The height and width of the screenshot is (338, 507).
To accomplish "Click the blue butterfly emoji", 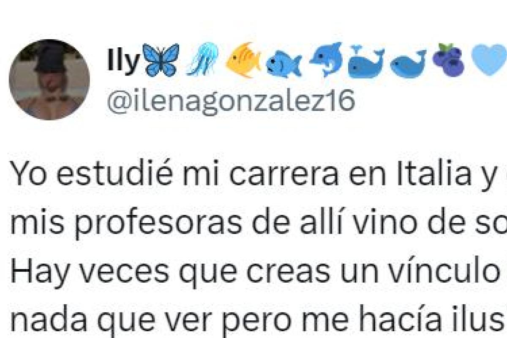I will [161, 60].
